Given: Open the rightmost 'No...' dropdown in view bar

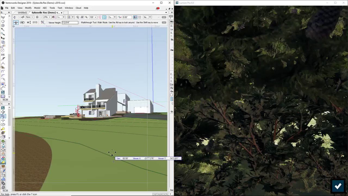Looking at the screenshot, I should tap(147, 17).
